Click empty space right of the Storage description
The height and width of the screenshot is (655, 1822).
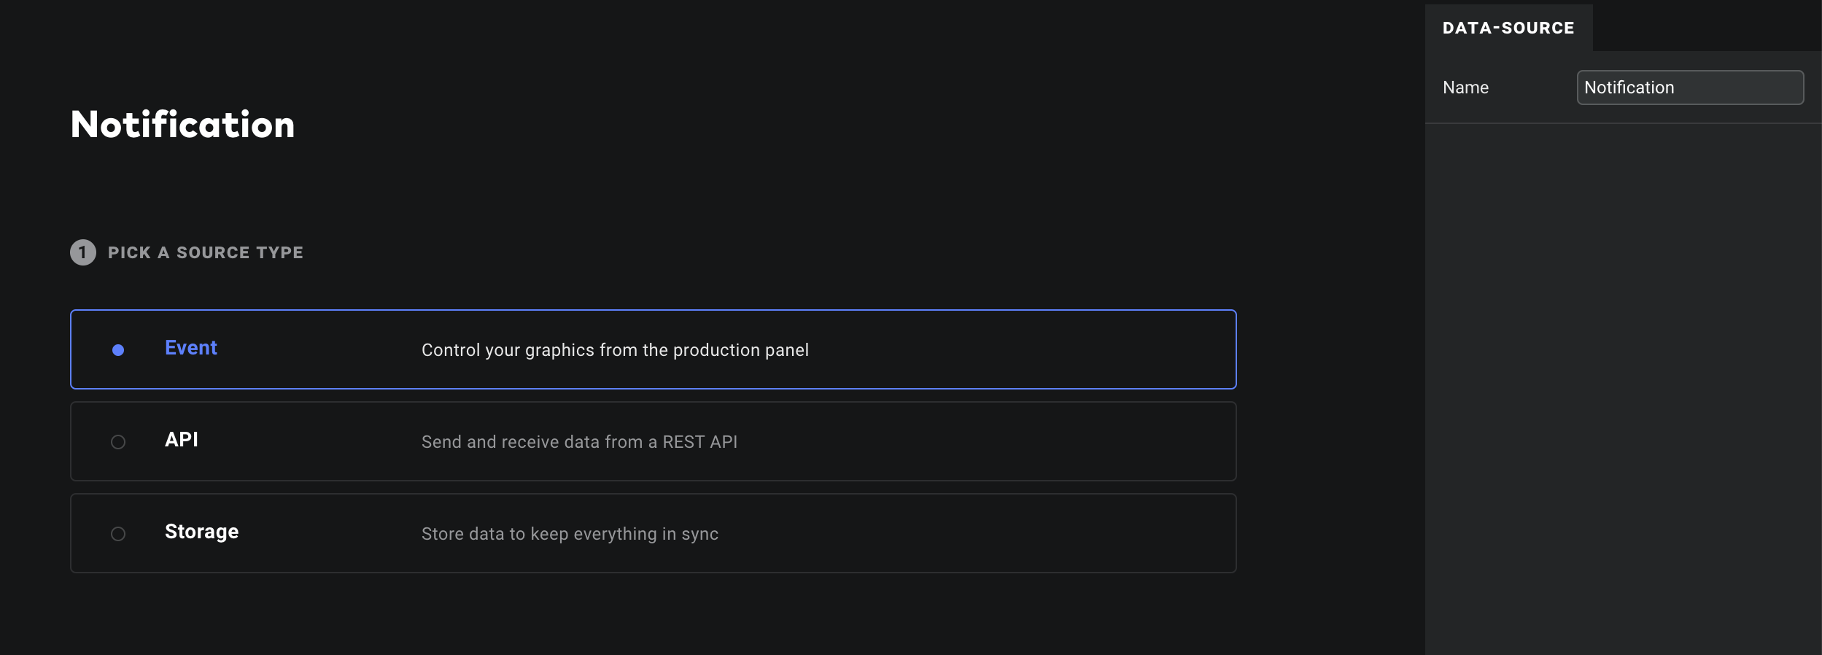pyautogui.click(x=977, y=534)
